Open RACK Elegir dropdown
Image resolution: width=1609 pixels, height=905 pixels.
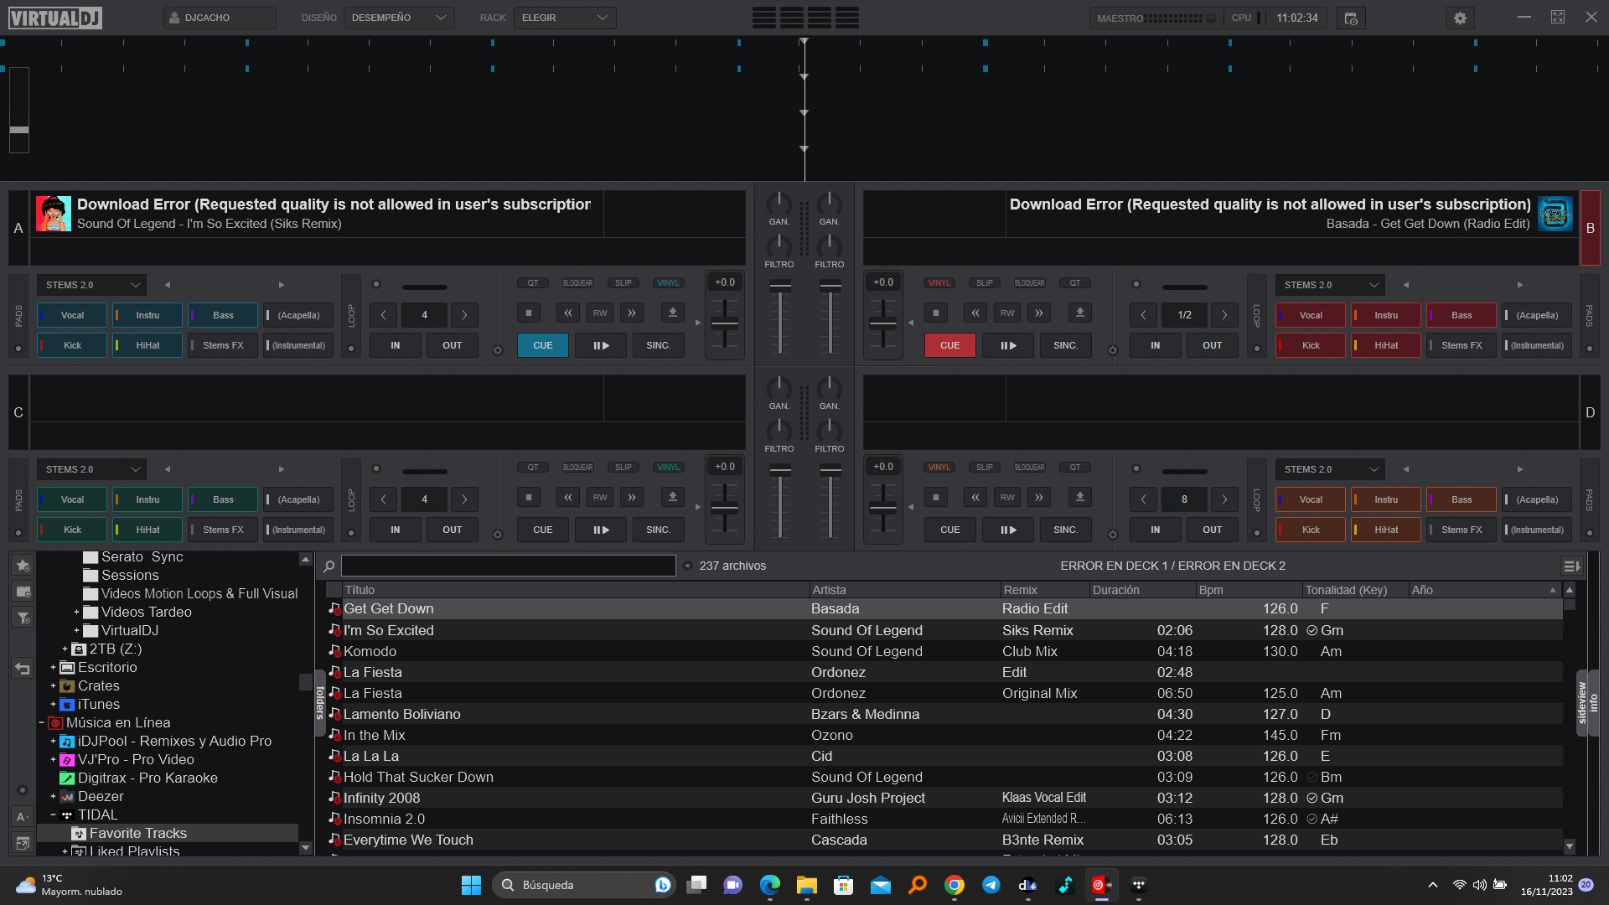565,18
